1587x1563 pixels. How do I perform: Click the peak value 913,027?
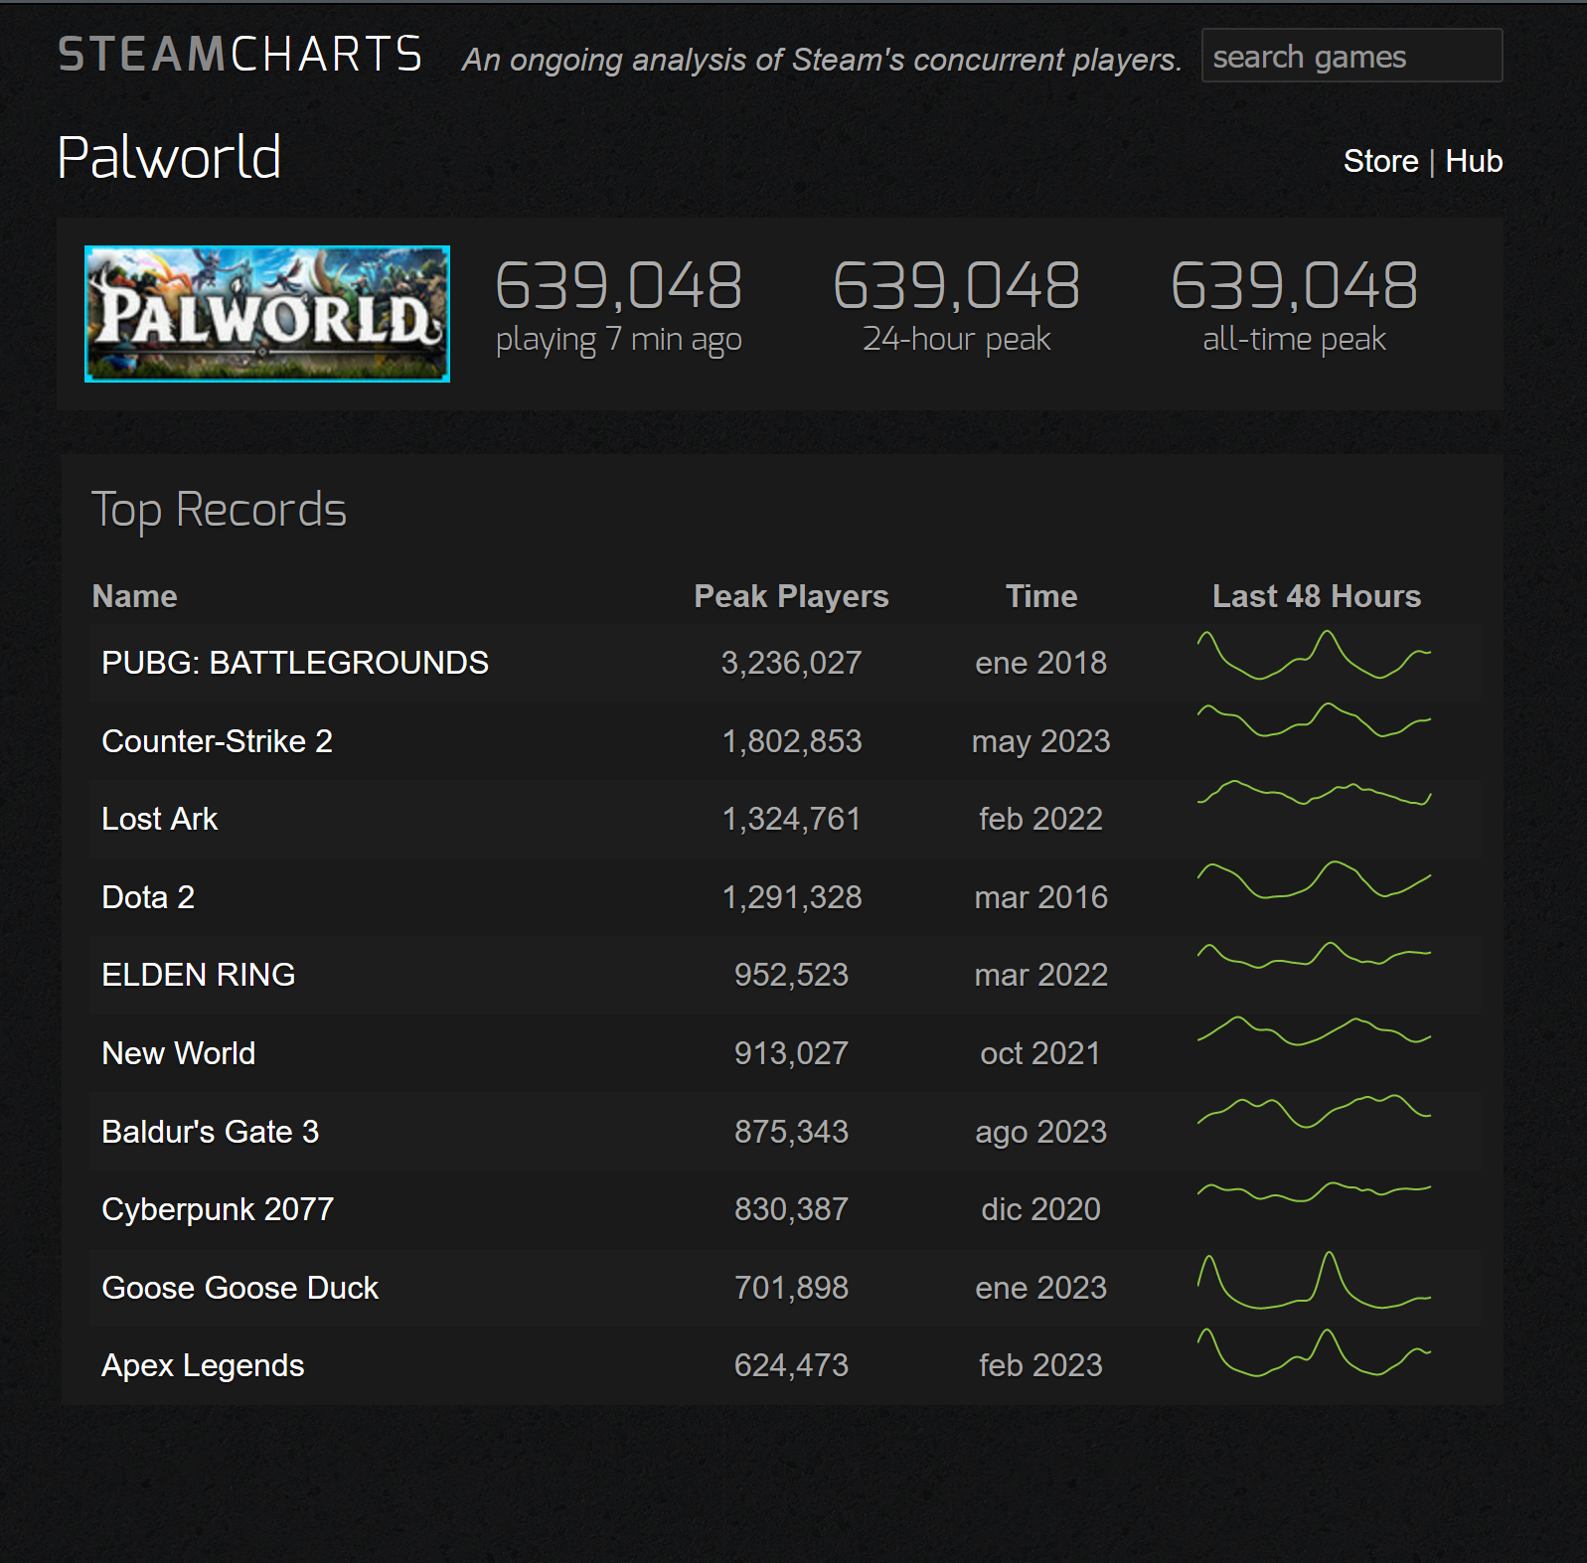click(x=791, y=1053)
